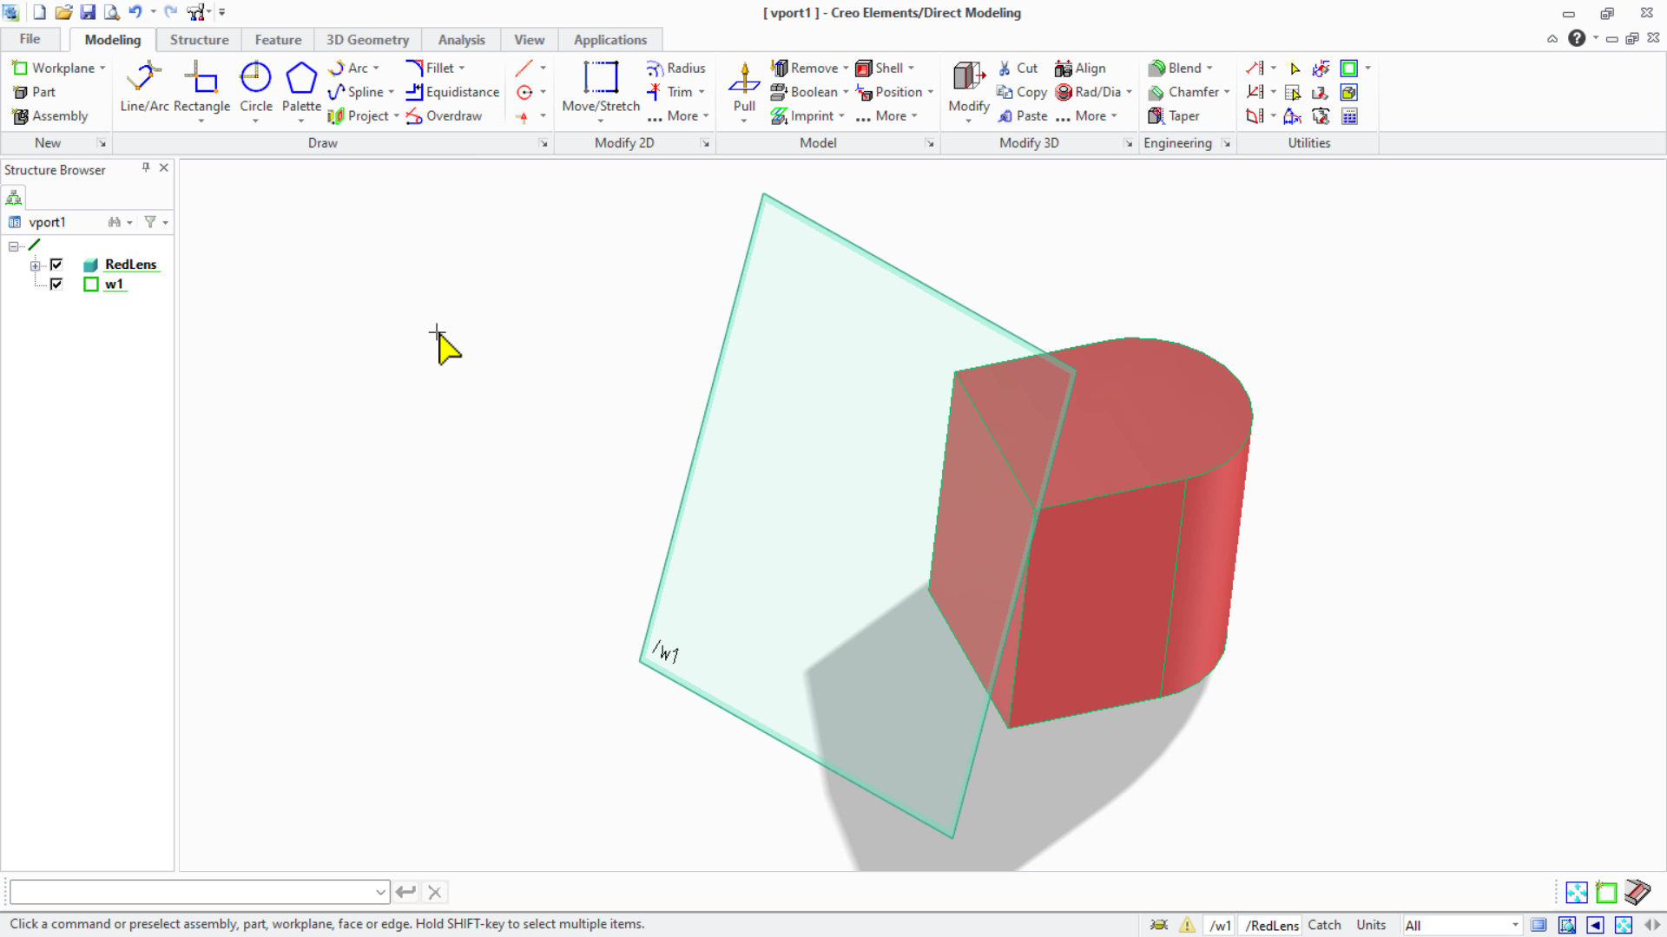Image resolution: width=1667 pixels, height=937 pixels.
Task: Switch to the Feature tab
Action: point(278,40)
